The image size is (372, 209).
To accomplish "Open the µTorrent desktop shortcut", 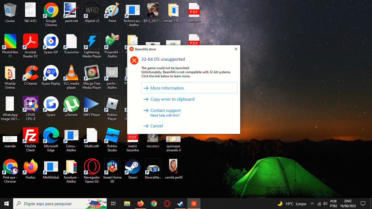I will pos(71,104).
